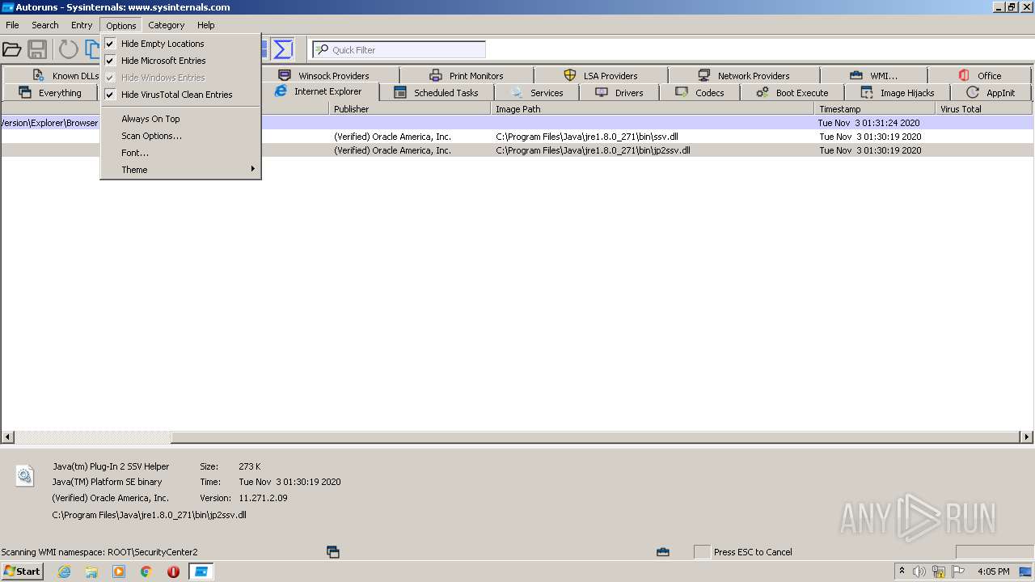The image size is (1035, 582).
Task: Click the Opera taskbar icon
Action: click(x=173, y=571)
